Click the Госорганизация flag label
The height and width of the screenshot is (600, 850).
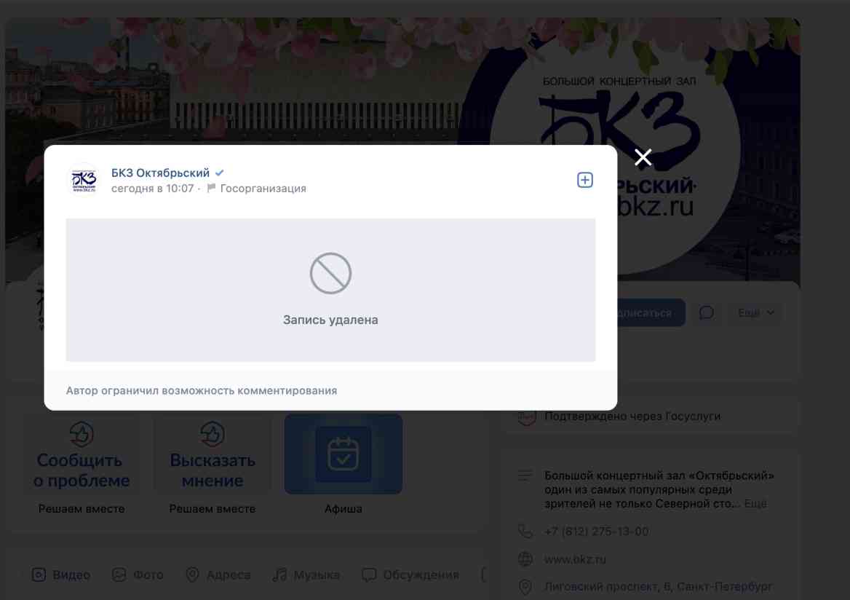[256, 189]
